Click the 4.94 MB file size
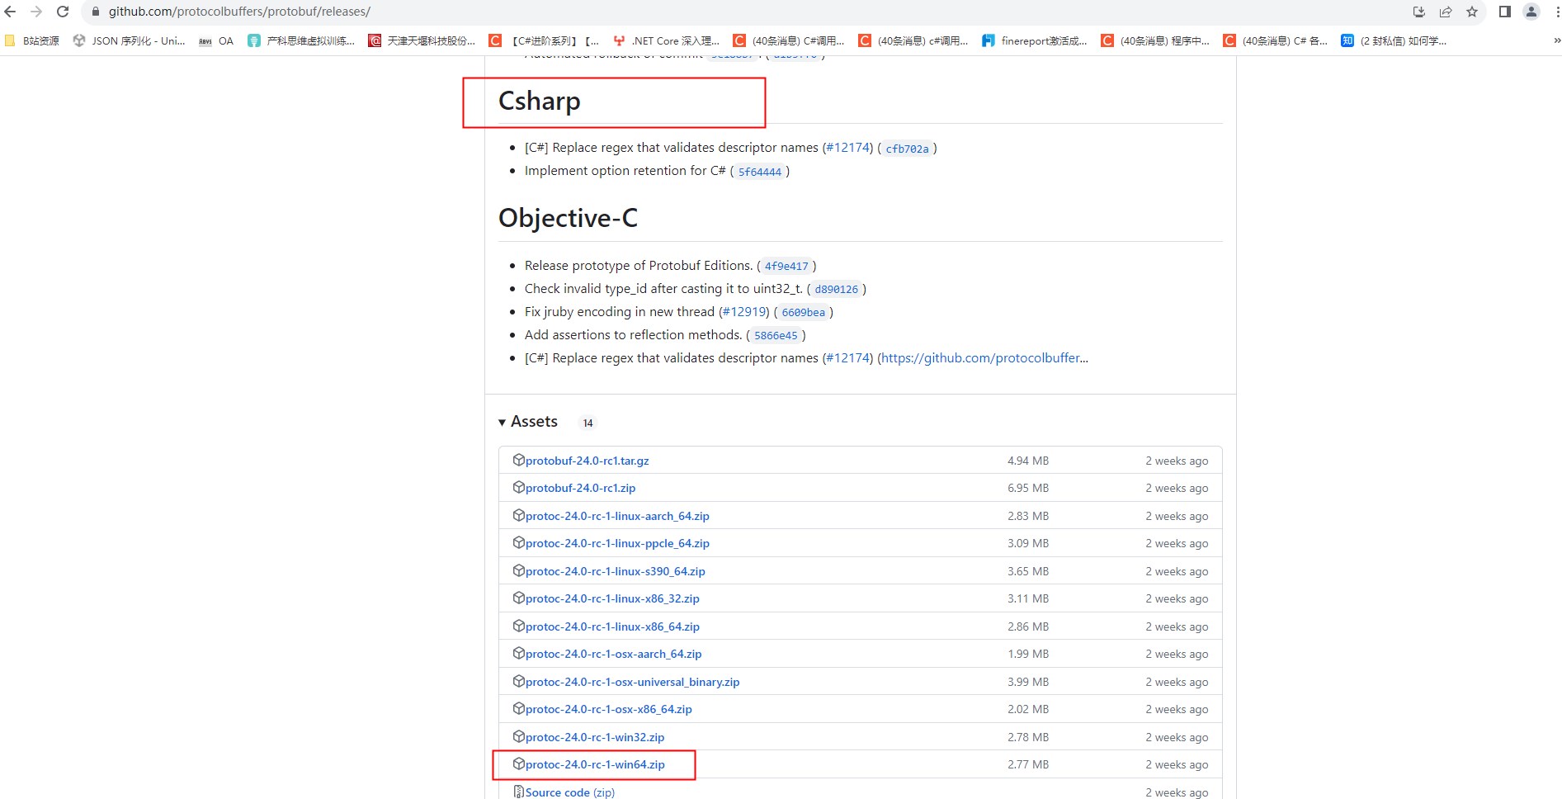Screen dimensions: 1562x799 click(1028, 461)
